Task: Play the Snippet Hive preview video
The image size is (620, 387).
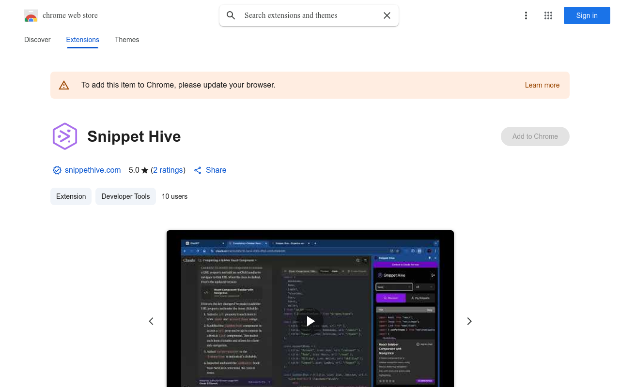Action: click(310, 321)
